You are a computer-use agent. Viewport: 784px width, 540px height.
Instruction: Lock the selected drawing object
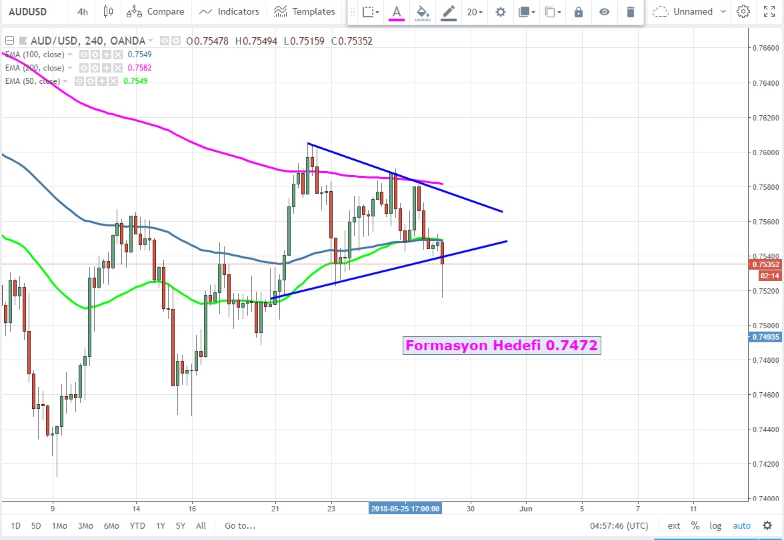(578, 12)
